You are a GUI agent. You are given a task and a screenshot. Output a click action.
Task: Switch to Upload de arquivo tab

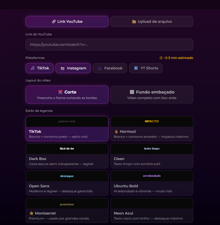(x=152, y=21)
